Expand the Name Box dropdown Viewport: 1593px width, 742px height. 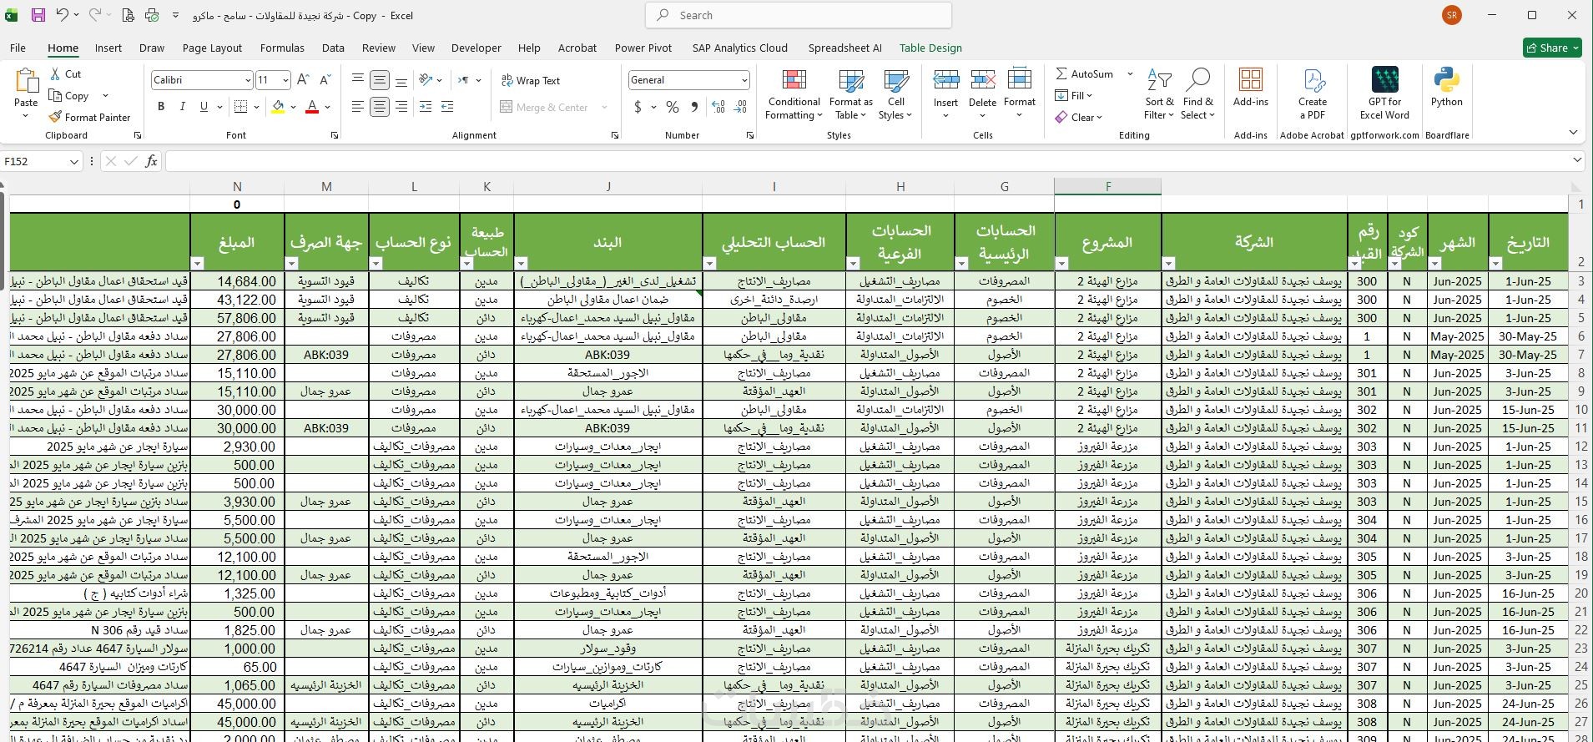(73, 161)
